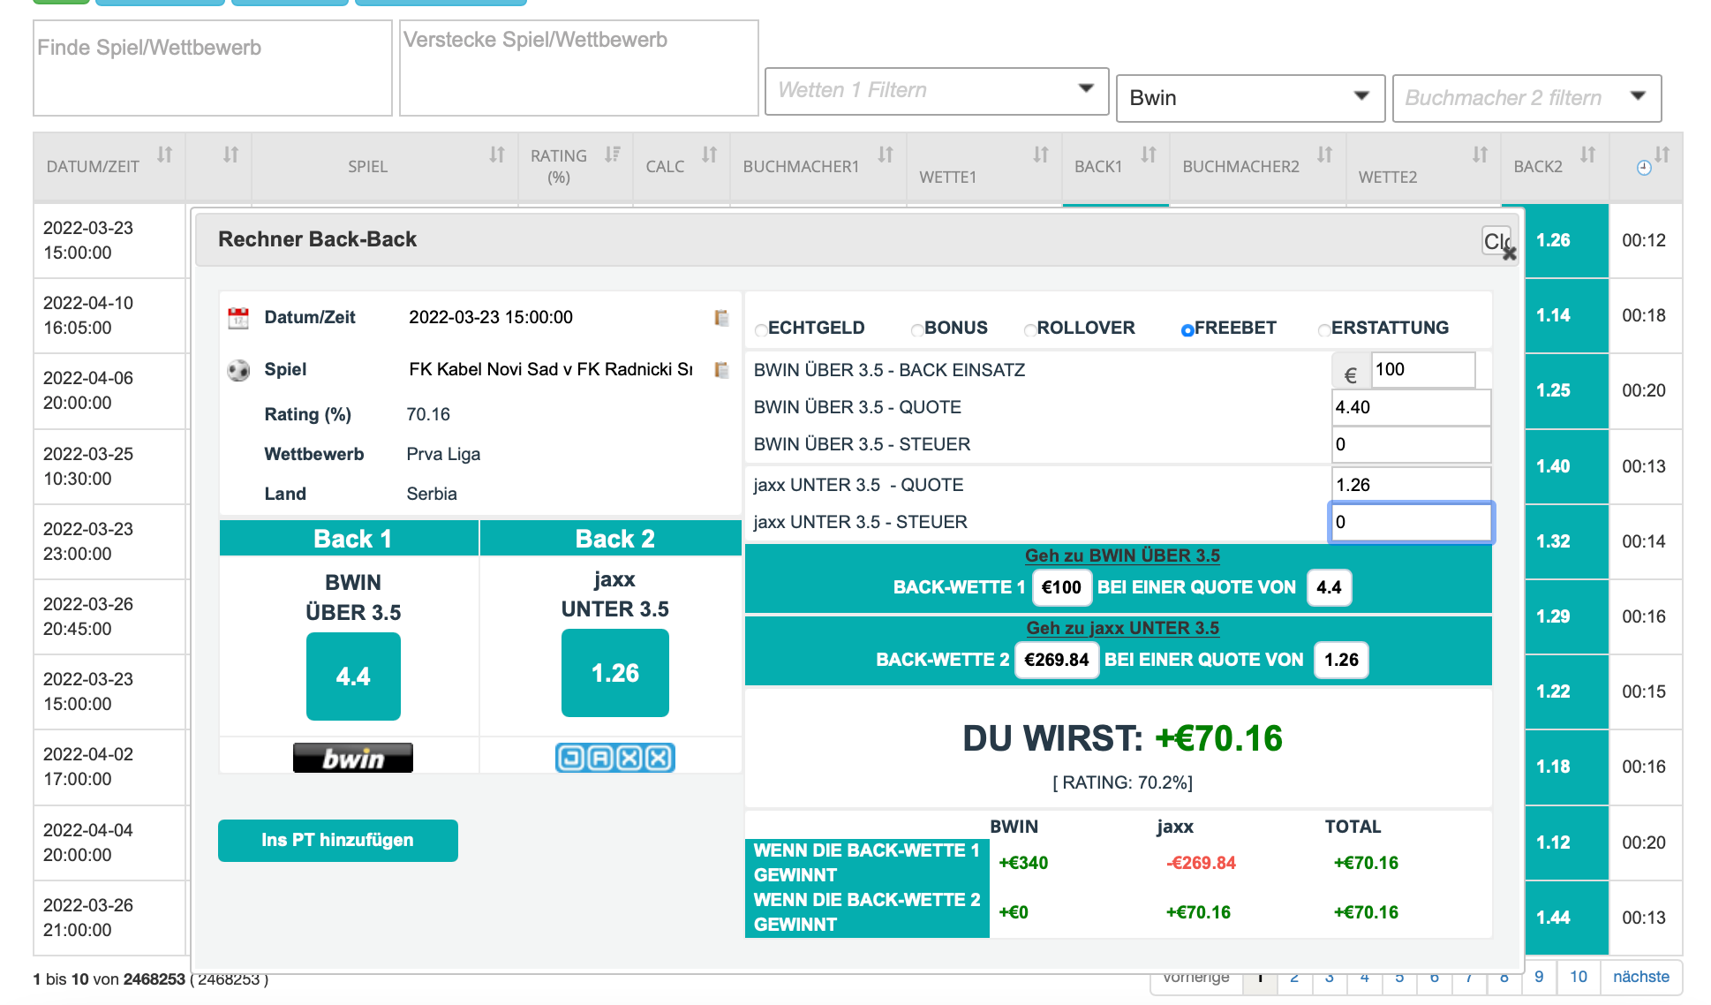Copy the Datum/Zeit value icon
The width and height of the screenshot is (1711, 1005).
721,318
